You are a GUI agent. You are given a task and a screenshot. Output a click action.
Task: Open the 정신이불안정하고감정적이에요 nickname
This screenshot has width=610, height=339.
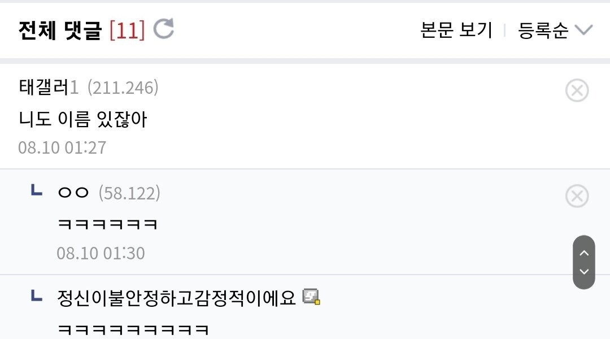pyautogui.click(x=176, y=297)
